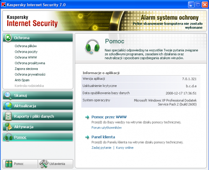Click the Zadaj pytanie link
Screen dimensions: 209x170
pos(101,147)
